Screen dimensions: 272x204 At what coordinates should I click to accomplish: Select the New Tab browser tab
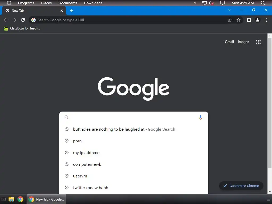tap(34, 11)
